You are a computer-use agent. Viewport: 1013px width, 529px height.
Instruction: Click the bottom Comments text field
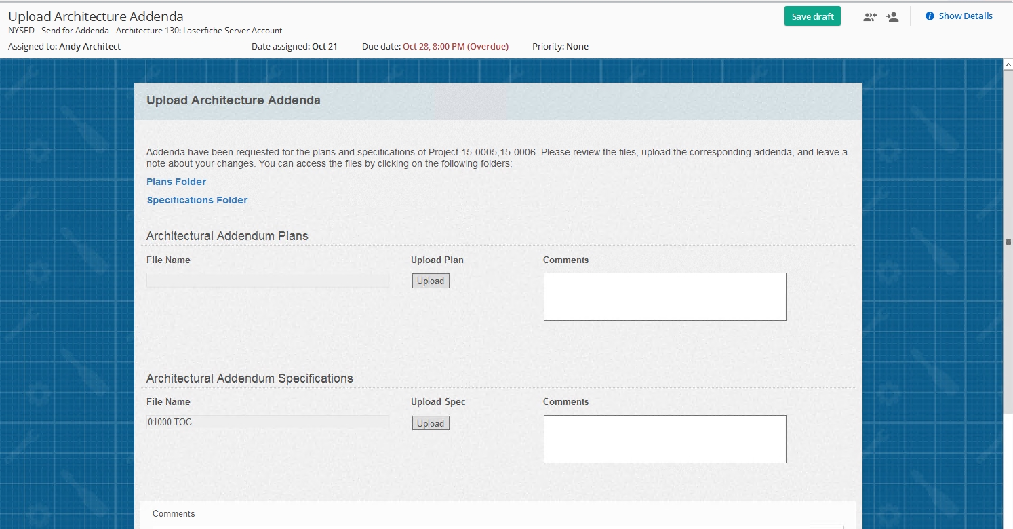(x=498, y=526)
